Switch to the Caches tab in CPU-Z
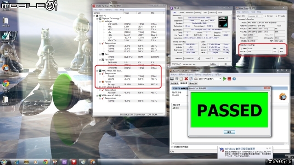294x165 pixels. tap(181, 13)
